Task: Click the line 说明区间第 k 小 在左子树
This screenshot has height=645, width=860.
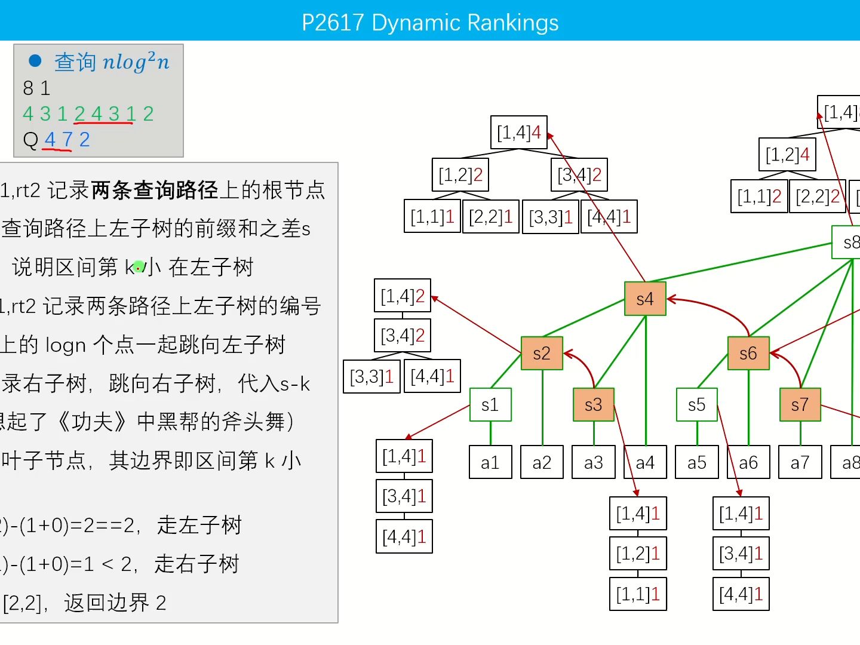Action: [x=133, y=267]
